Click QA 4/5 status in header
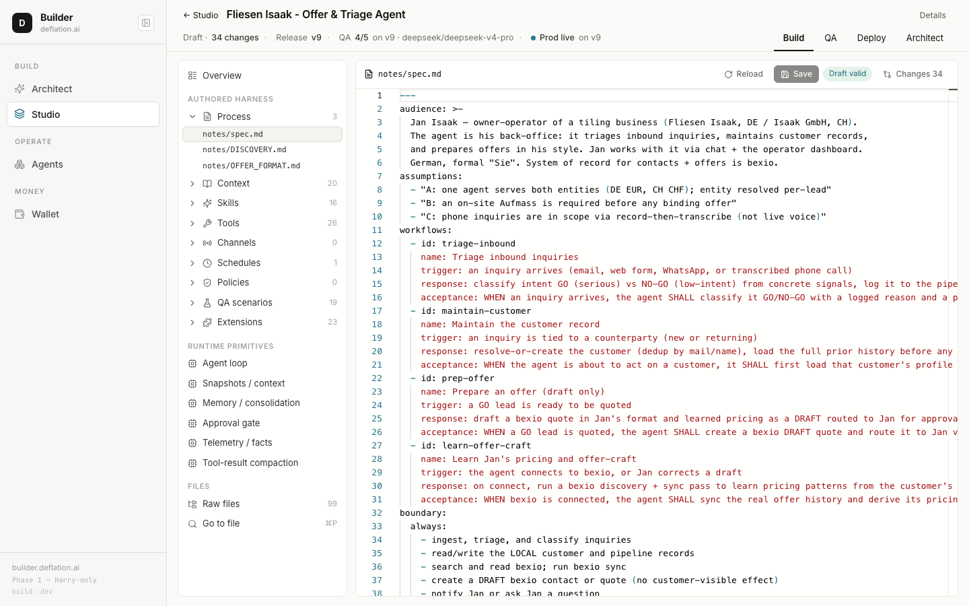This screenshot has width=969, height=606. tap(353, 38)
